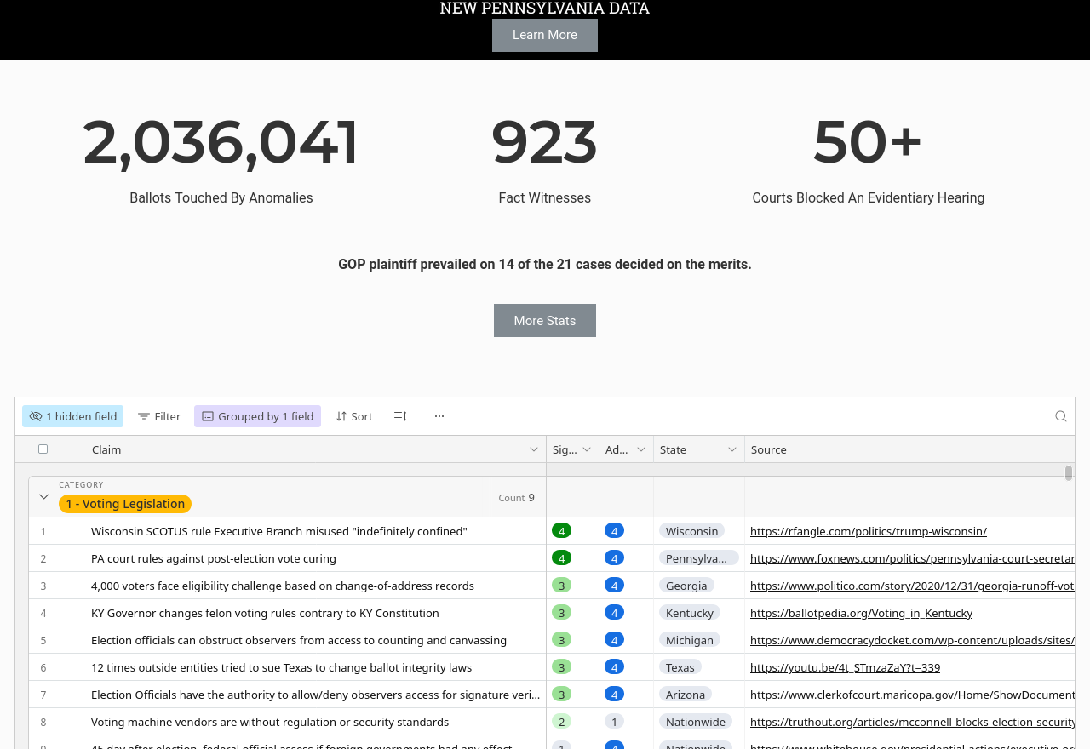Click the Pennsylva... state tag
Screen dimensions: 1090x749
point(698,558)
